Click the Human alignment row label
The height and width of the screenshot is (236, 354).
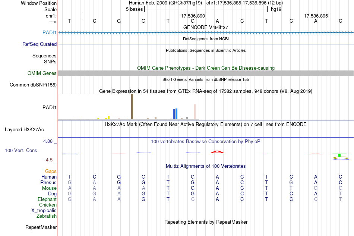pos(49,177)
